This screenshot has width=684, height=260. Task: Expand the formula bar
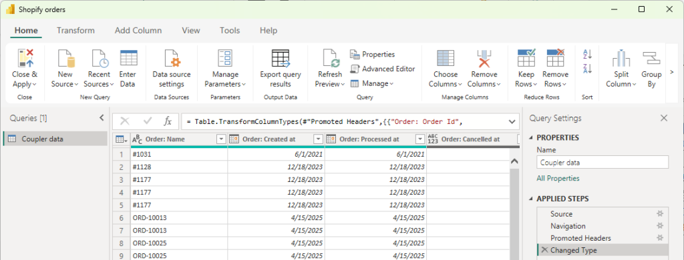[x=512, y=121]
